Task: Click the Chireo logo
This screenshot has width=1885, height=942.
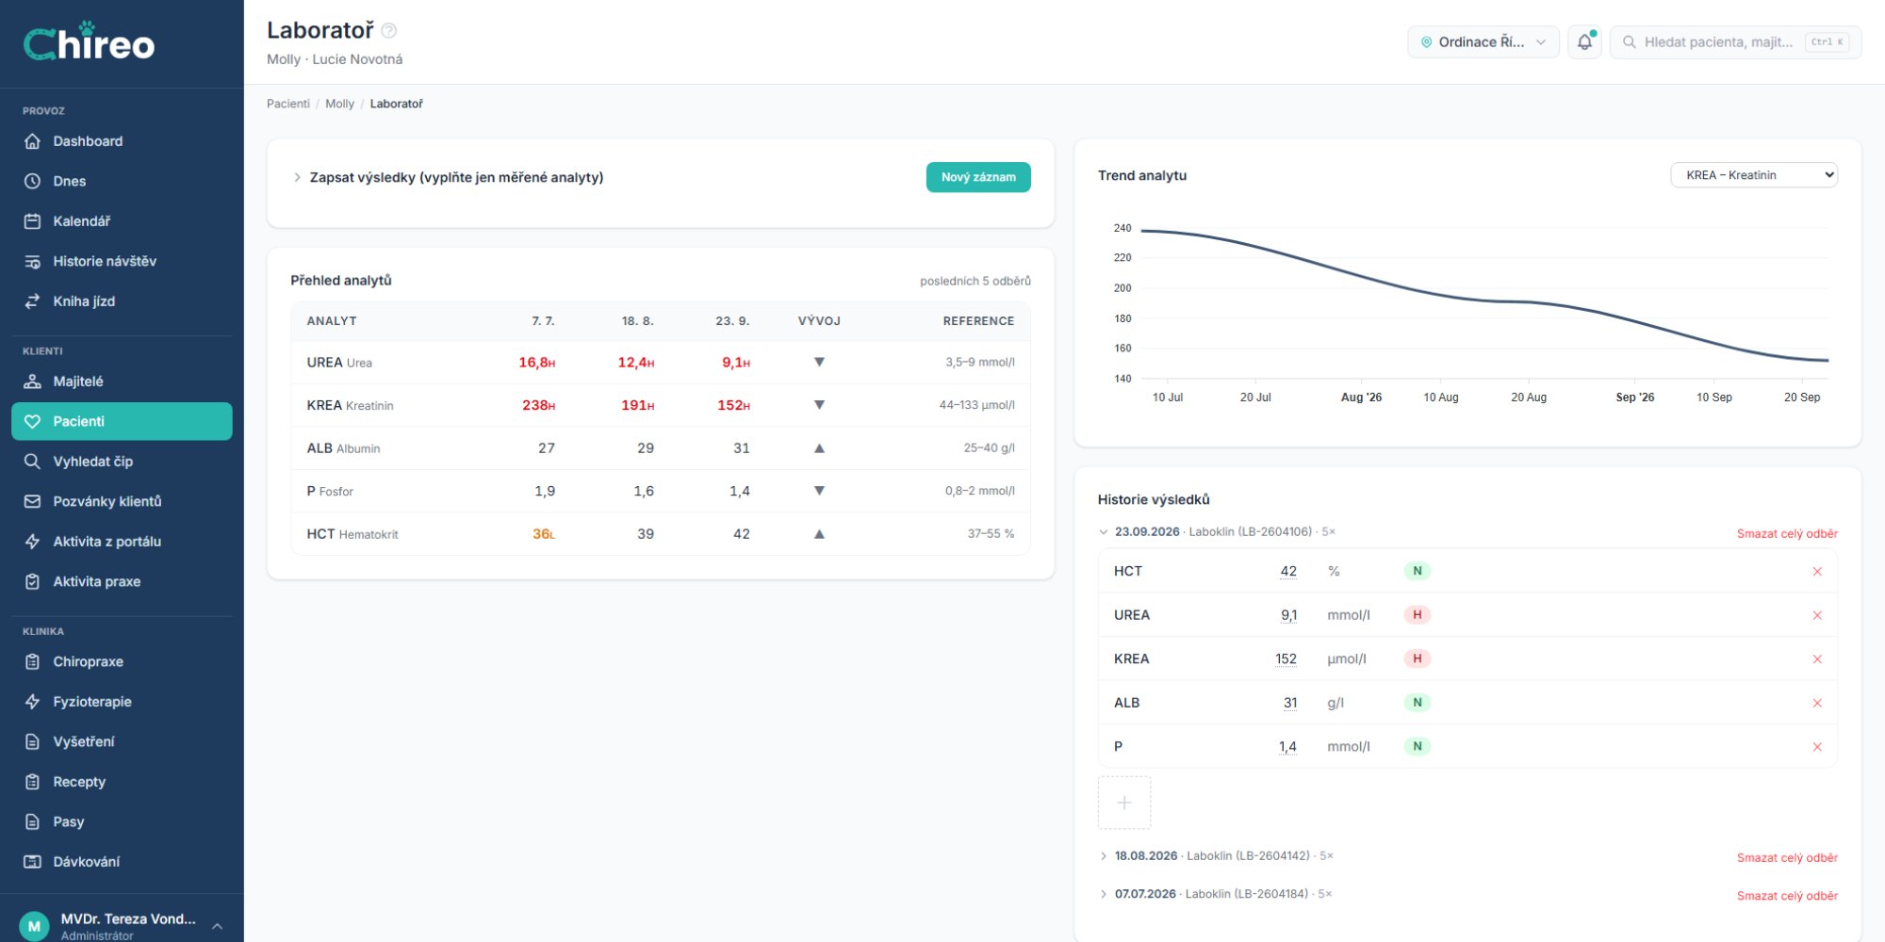Action: pyautogui.click(x=89, y=41)
